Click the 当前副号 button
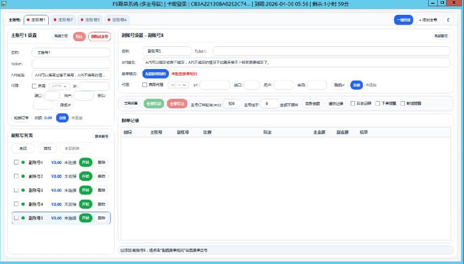Viewport: 464px width, 264px height. pos(441,36)
